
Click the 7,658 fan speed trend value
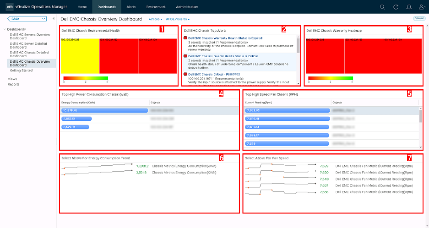324,192
